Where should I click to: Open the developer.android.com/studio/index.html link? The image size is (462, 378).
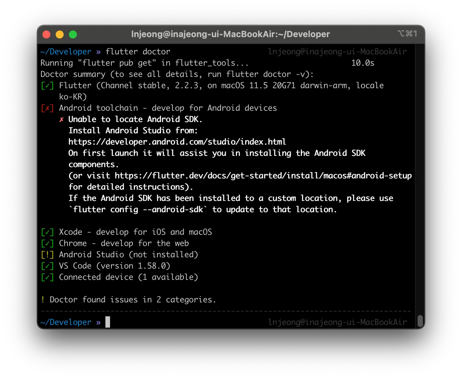point(177,142)
